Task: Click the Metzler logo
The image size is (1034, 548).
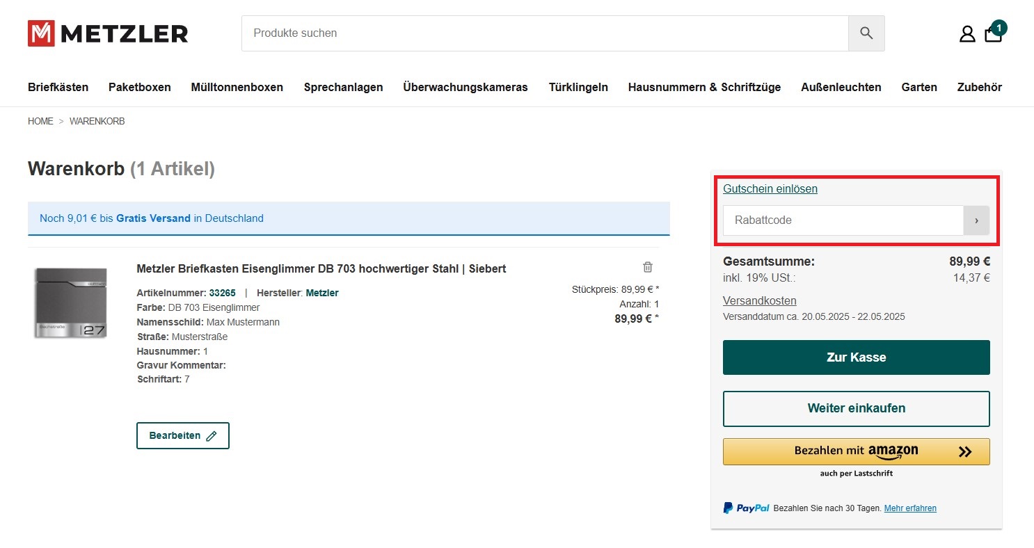Action: point(108,33)
